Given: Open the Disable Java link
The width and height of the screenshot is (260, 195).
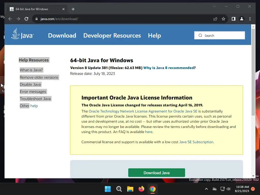Looking at the screenshot, I should coord(30,84).
